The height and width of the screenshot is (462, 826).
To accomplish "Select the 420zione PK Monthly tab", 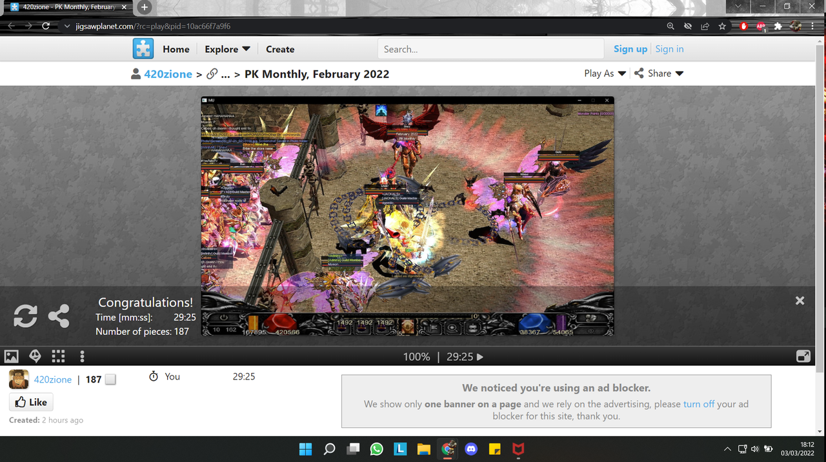I will [68, 7].
